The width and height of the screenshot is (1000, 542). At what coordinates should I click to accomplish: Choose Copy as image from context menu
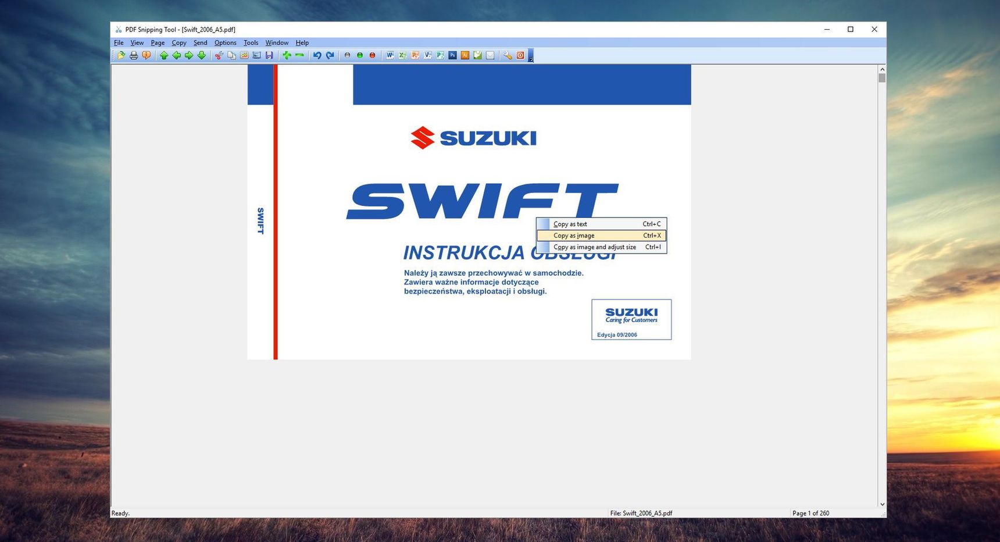(x=601, y=236)
